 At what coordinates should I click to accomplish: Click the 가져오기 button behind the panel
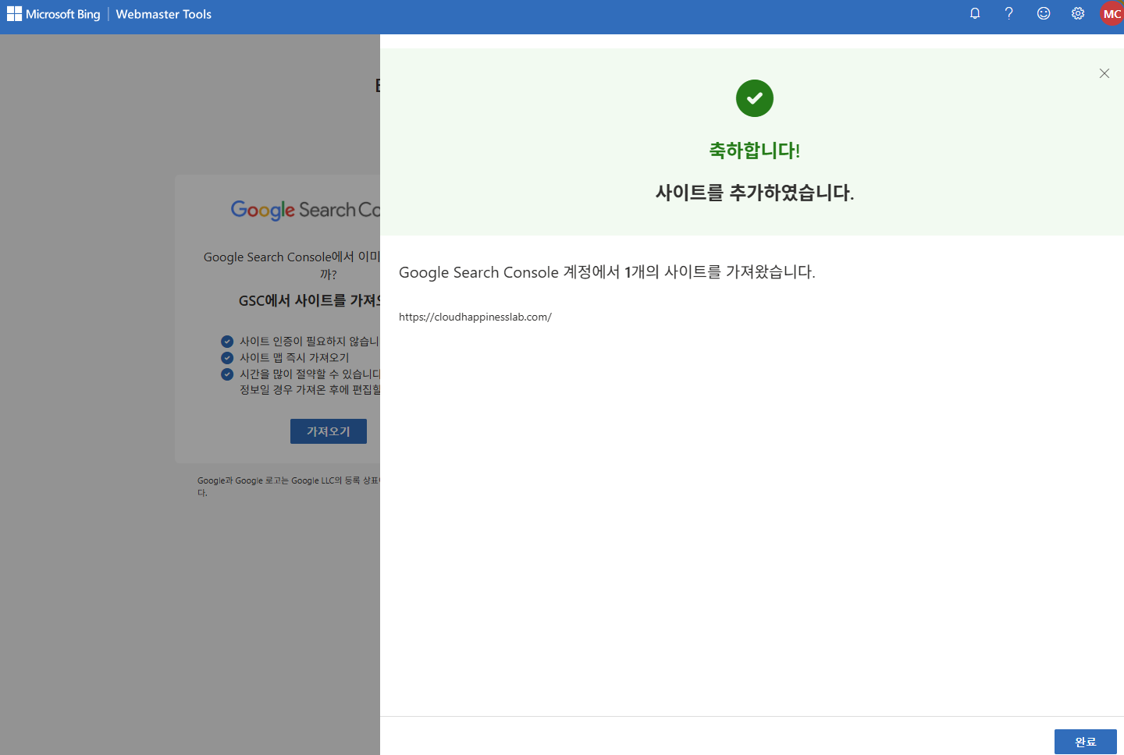[x=329, y=431]
